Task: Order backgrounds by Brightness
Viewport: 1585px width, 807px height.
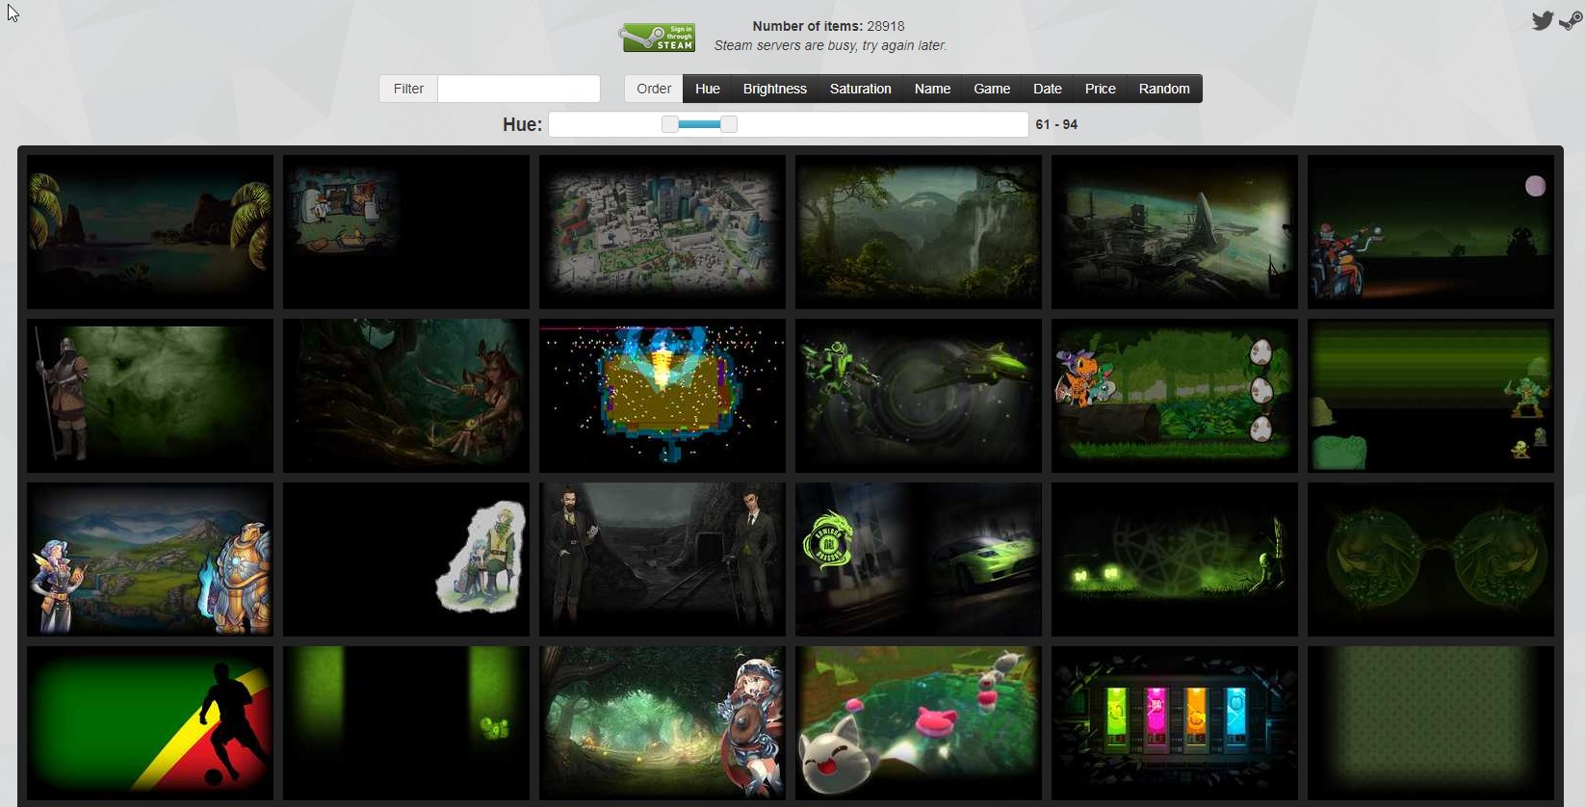Action: coord(775,89)
